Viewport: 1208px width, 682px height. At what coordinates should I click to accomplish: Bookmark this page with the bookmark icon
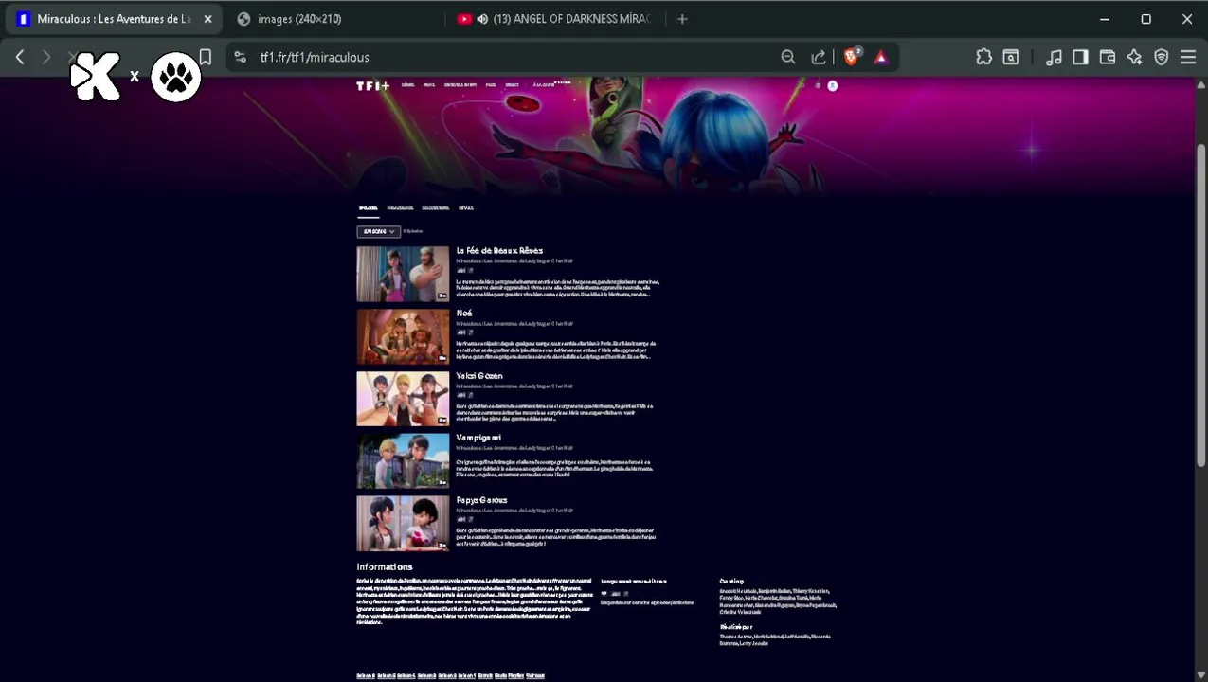click(205, 57)
